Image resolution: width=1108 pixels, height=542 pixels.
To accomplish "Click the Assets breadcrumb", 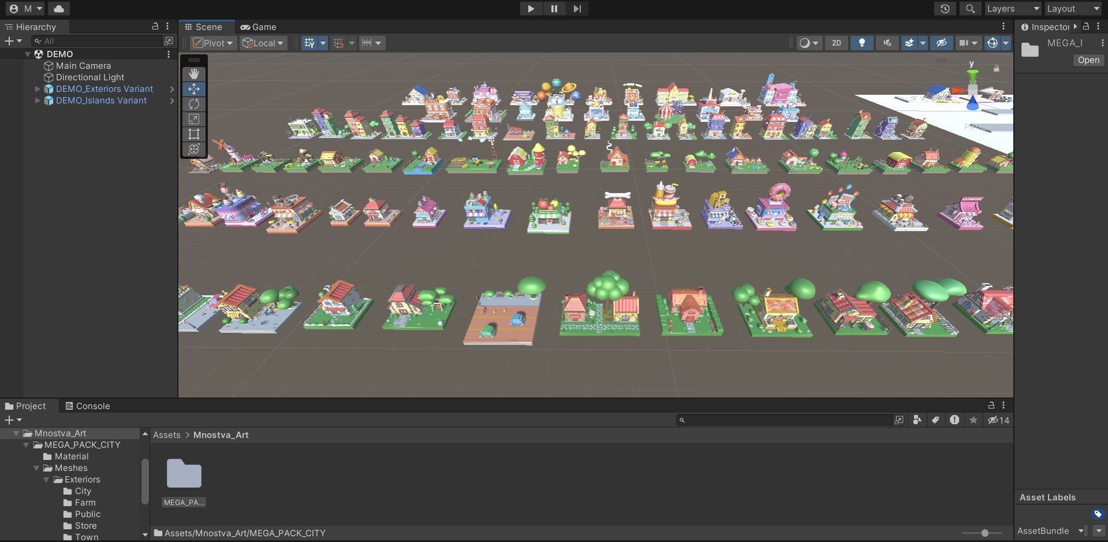I will (x=167, y=435).
